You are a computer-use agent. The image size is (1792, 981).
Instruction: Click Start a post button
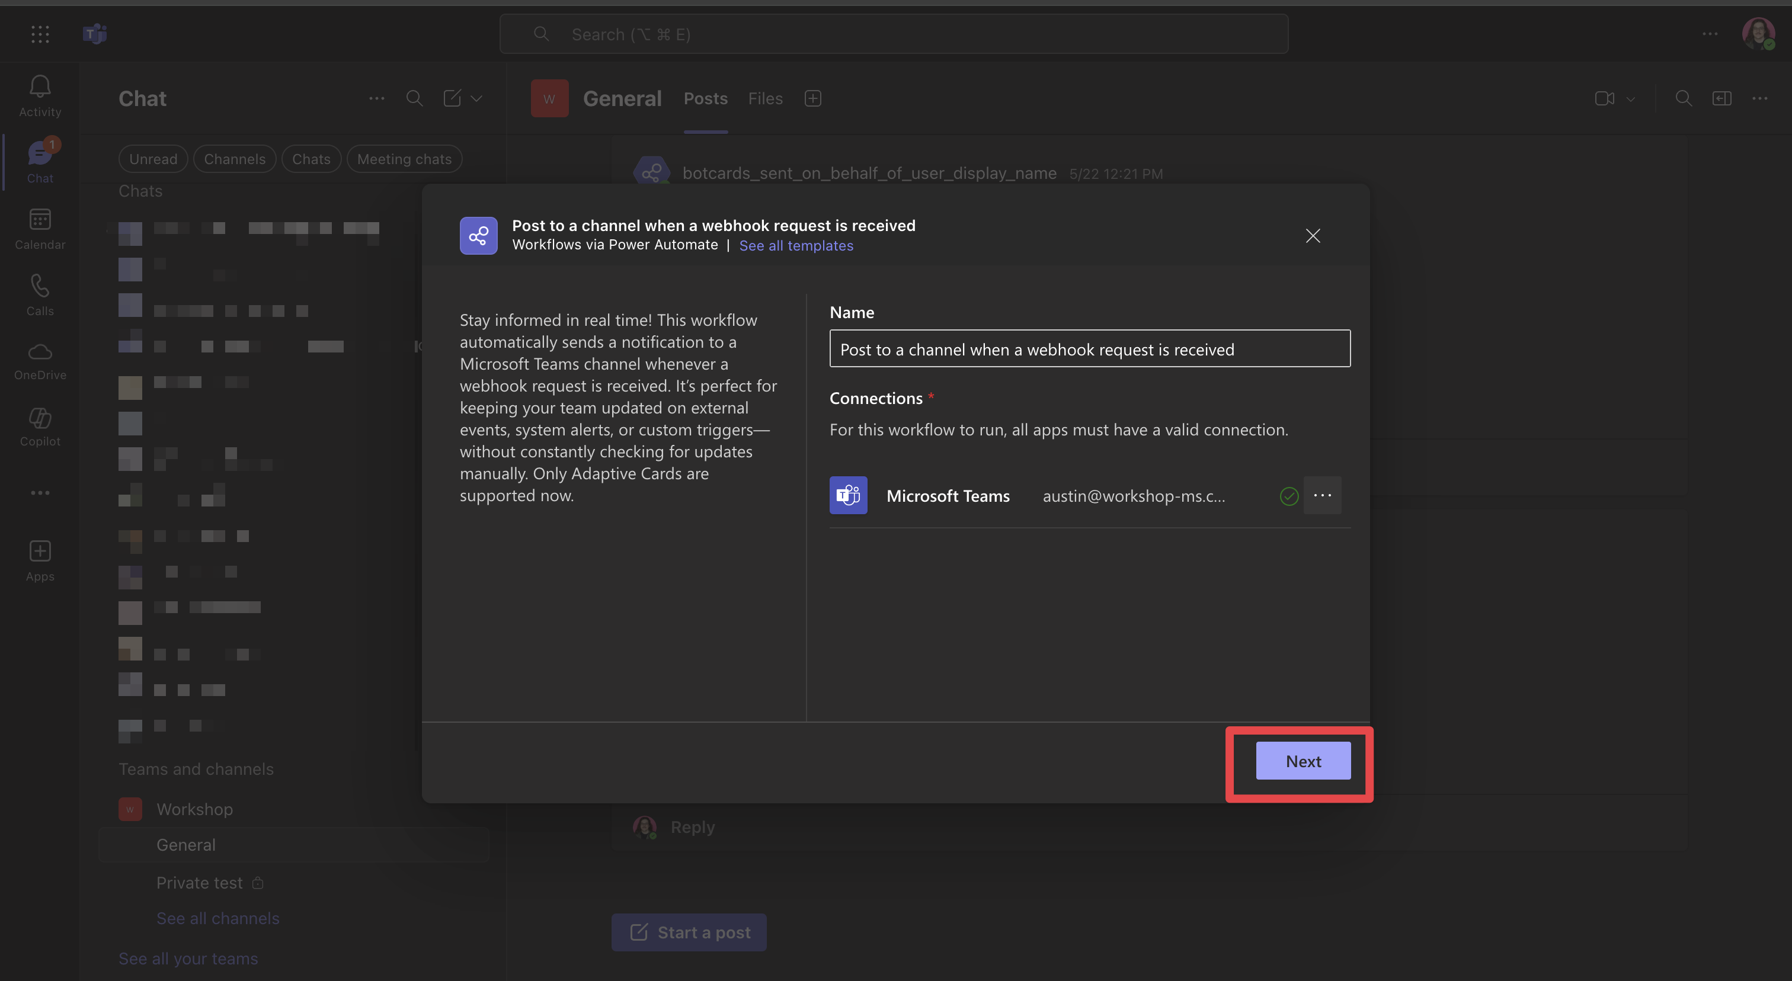(x=689, y=932)
